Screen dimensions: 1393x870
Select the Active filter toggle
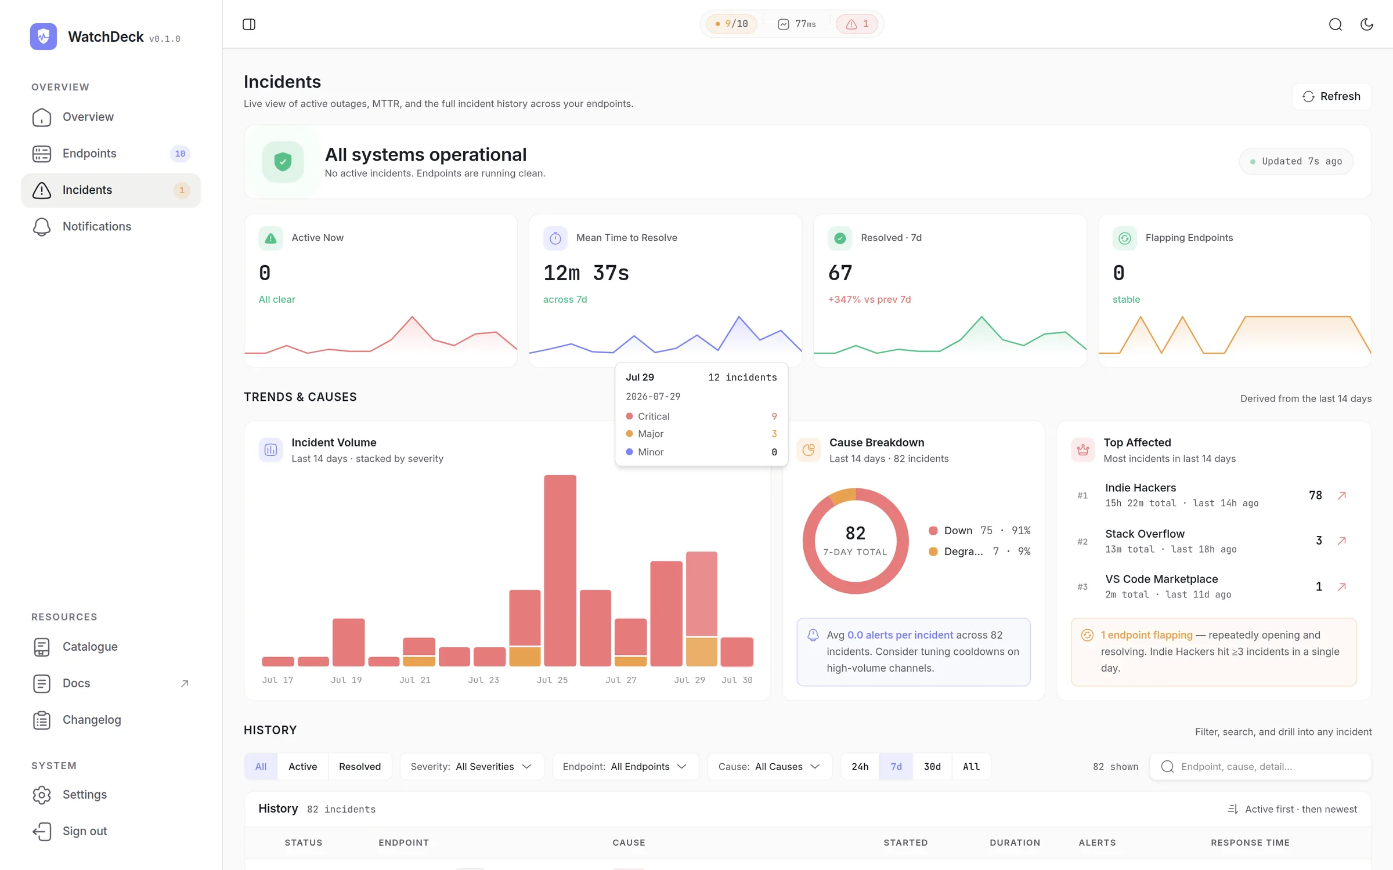tap(302, 766)
